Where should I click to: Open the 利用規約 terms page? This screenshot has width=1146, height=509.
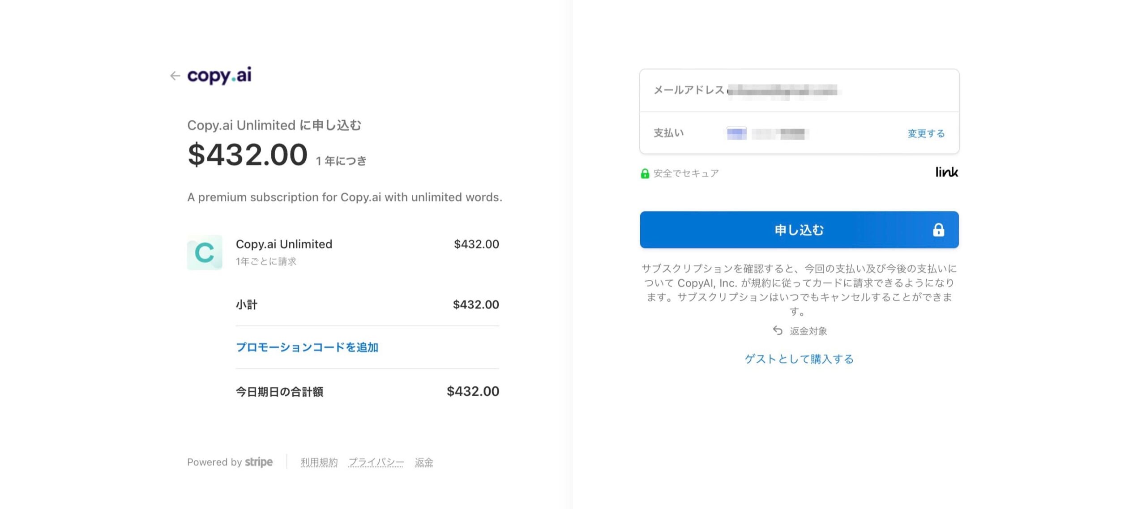point(319,462)
